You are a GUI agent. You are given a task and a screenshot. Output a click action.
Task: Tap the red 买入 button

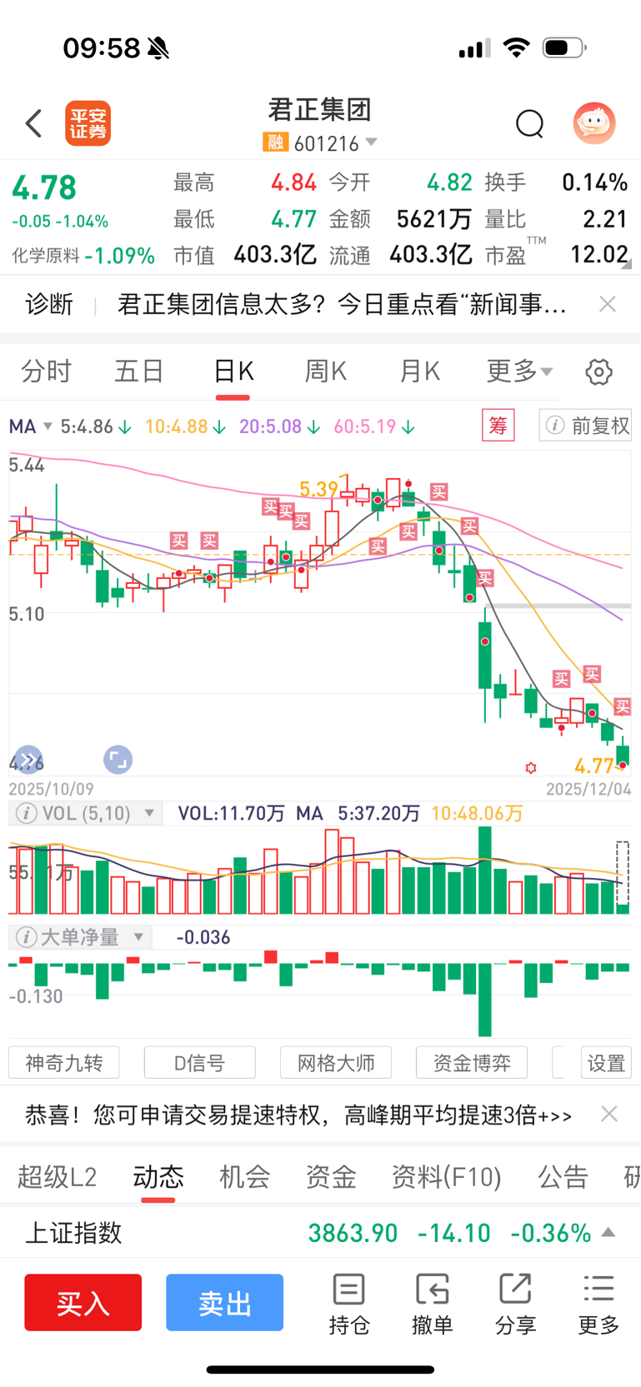83,1302
